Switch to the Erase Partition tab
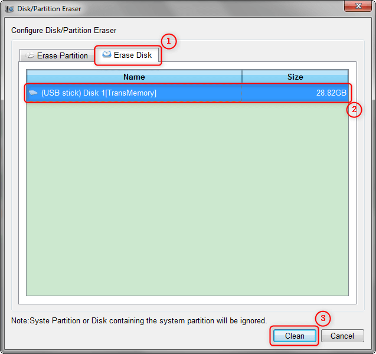376x354 pixels. 57,55
